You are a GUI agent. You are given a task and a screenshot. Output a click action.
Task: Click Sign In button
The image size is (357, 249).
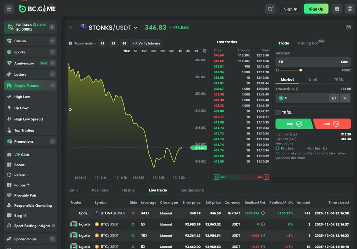coord(291,9)
